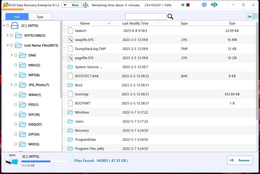Viewport: 260px width, 174px height.
Task: Switch to list view icon
Action: click(x=255, y=16)
